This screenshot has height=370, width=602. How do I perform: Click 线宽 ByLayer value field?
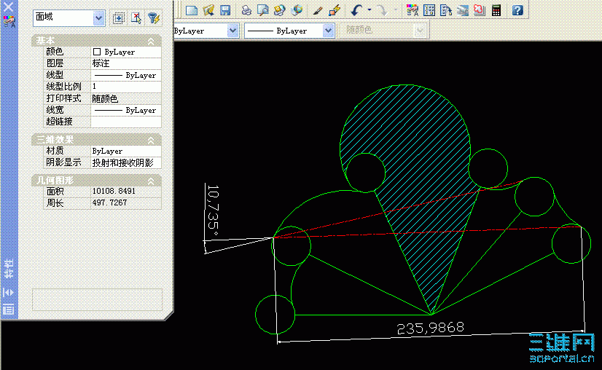tap(126, 110)
